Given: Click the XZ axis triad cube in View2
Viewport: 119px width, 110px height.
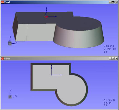Looking at the screenshot, I should [x=10, y=43].
